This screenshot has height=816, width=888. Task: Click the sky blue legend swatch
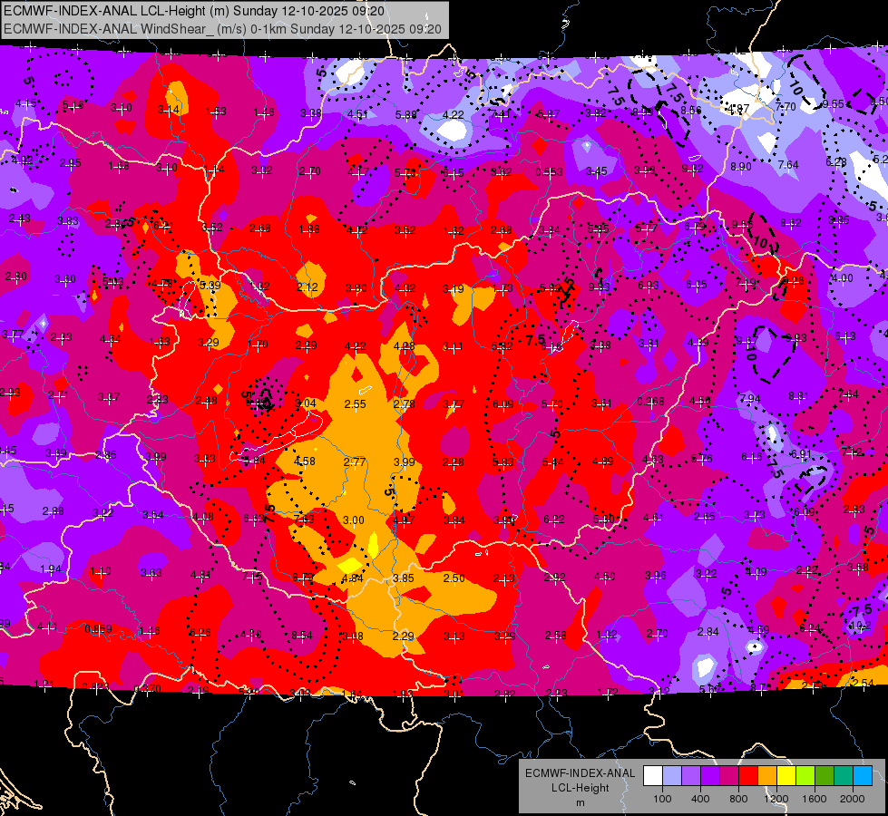(863, 775)
